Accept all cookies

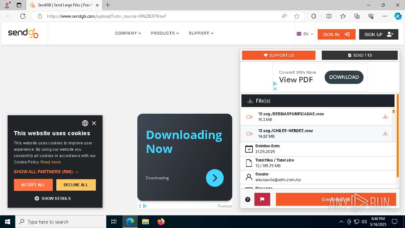tap(33, 185)
